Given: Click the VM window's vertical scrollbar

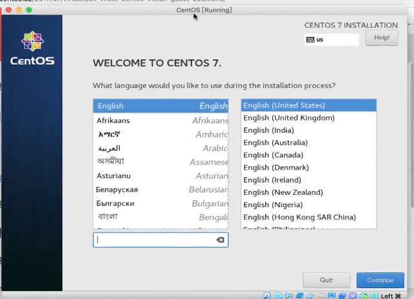Looking at the screenshot, I should (411, 135).
